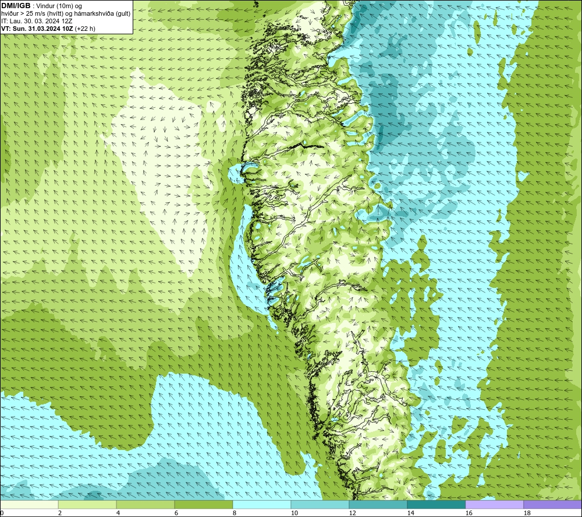The height and width of the screenshot is (517, 582).
Task: Click the scale label '18'
Action: tap(527, 514)
